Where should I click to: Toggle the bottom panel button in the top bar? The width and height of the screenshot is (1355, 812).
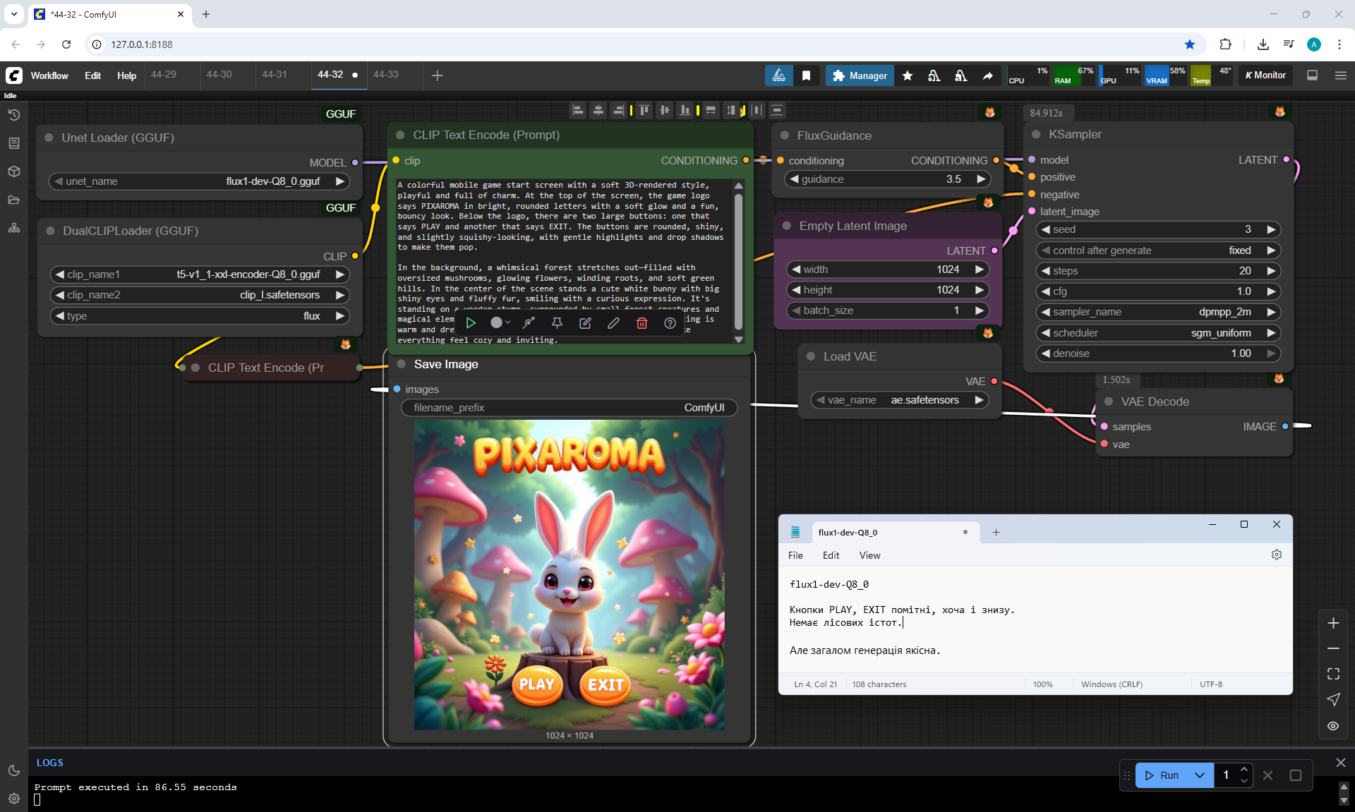coord(1312,75)
